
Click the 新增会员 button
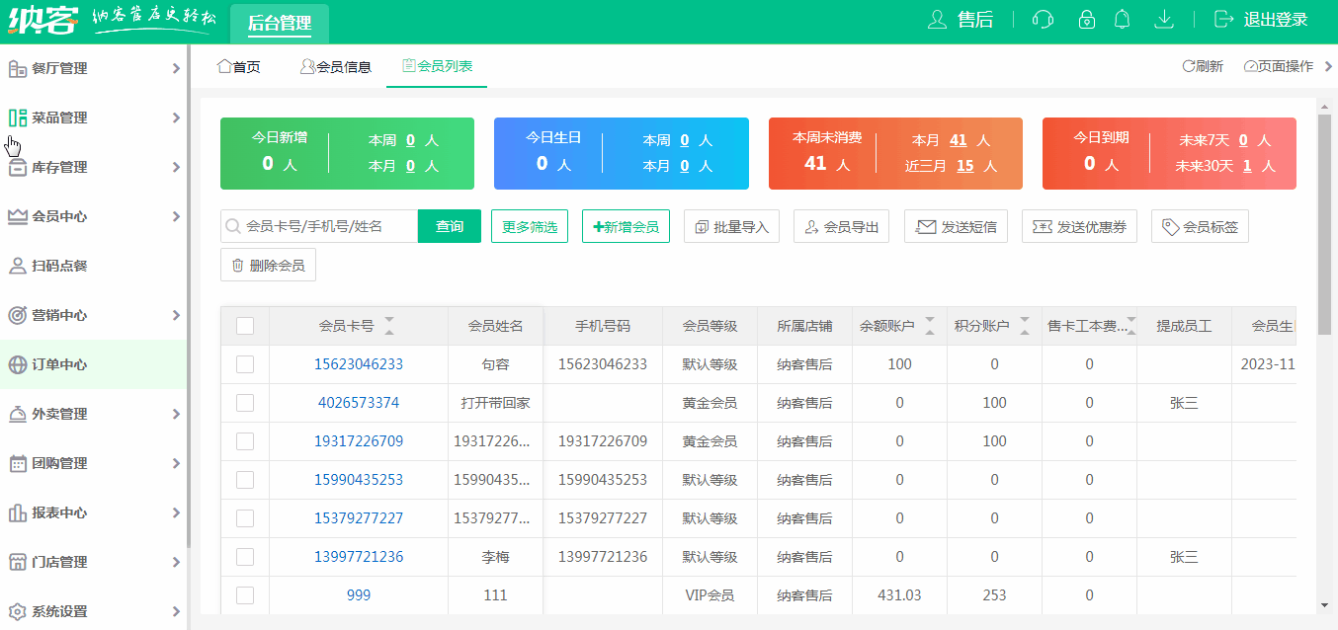[626, 226]
